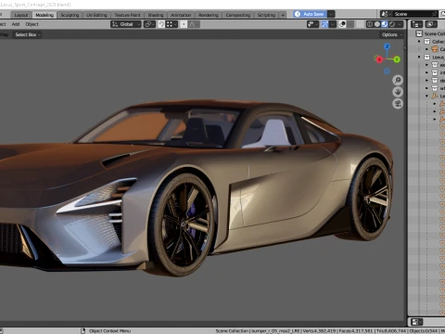Switch to rendered viewport shading
The height and width of the screenshot is (334, 445).
click(392, 24)
